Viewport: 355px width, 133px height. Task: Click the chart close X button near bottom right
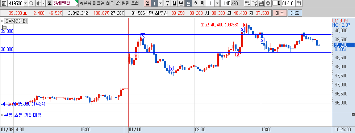point(353,114)
